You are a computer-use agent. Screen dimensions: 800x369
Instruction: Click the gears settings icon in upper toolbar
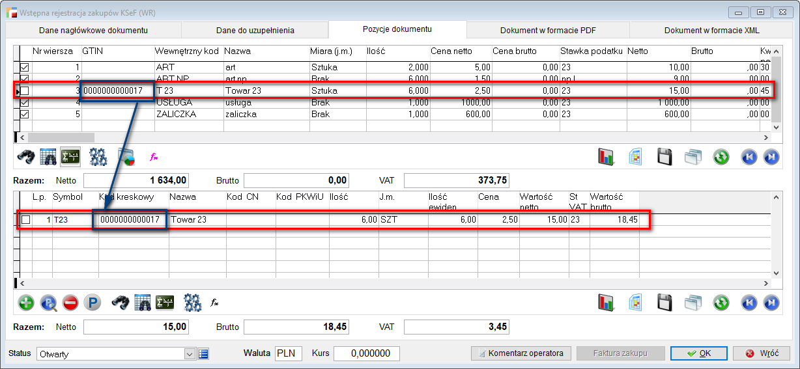tap(98, 157)
